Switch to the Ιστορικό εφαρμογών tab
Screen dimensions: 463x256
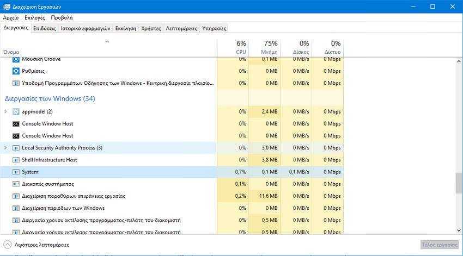tap(86, 28)
